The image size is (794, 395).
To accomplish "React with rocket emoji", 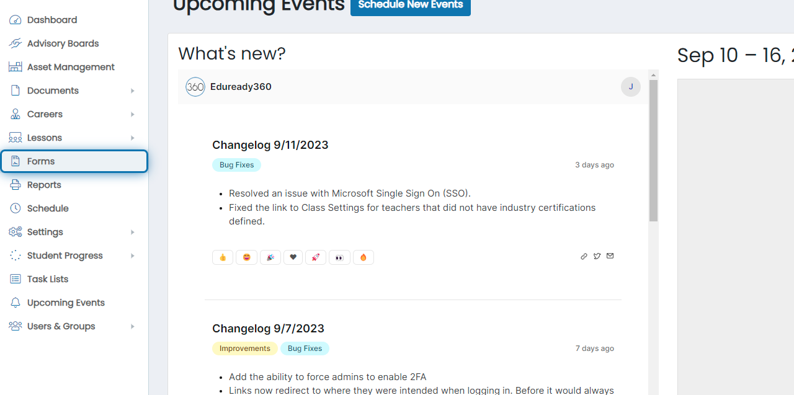I will point(316,257).
